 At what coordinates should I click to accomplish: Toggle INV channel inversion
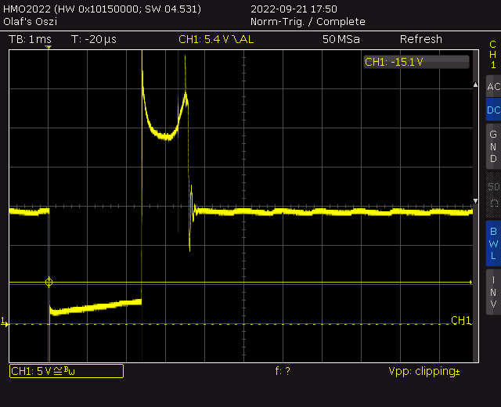click(492, 291)
